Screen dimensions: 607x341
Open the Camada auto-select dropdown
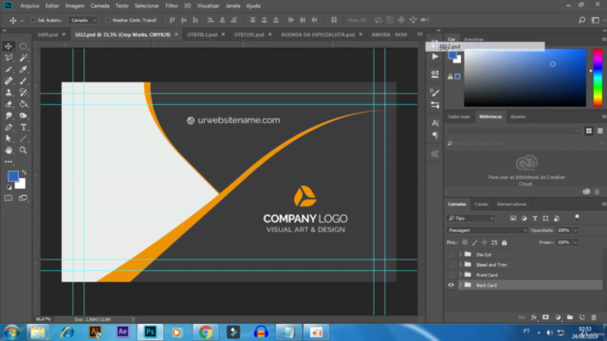83,20
